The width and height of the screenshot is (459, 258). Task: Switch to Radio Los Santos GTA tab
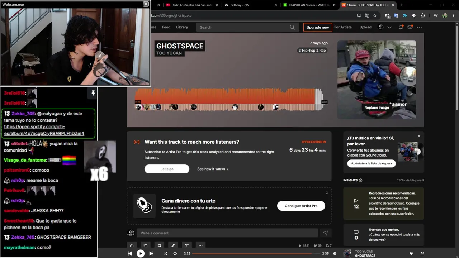[192, 5]
